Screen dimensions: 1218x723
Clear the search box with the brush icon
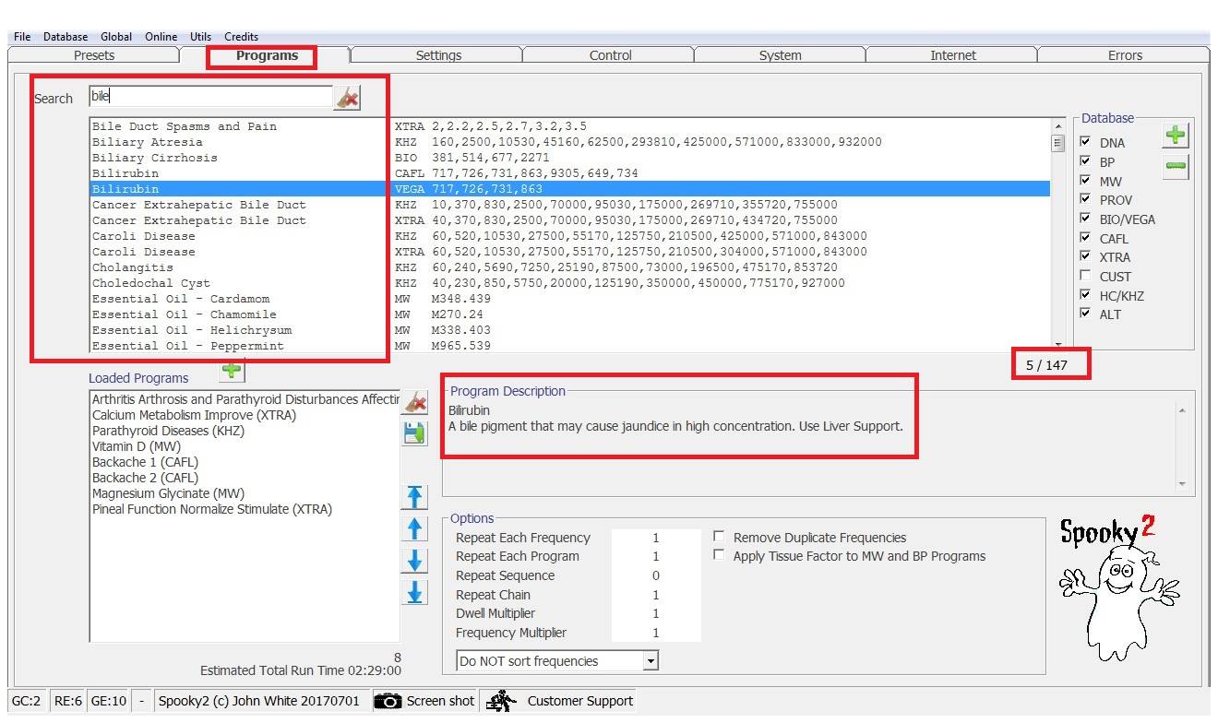point(347,98)
